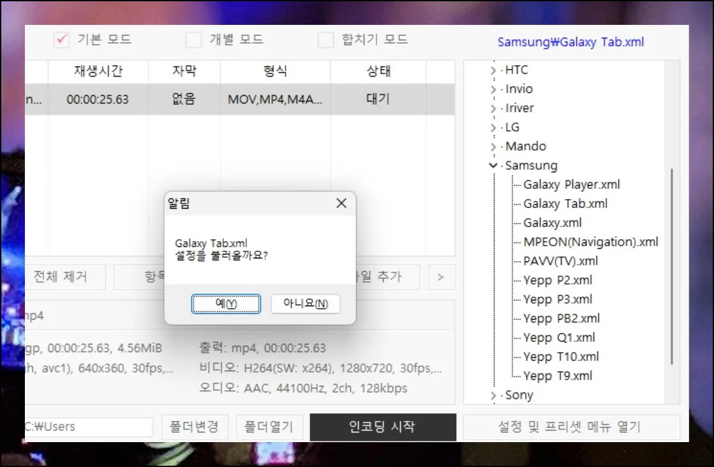This screenshot has height=467, width=714.
Task: Enable the 기본 모드 checkbox
Action: click(x=61, y=40)
